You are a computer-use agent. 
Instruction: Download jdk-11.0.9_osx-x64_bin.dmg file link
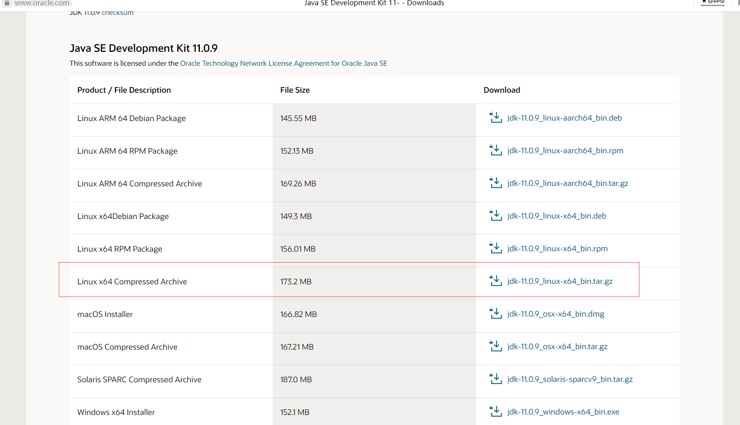tap(556, 314)
